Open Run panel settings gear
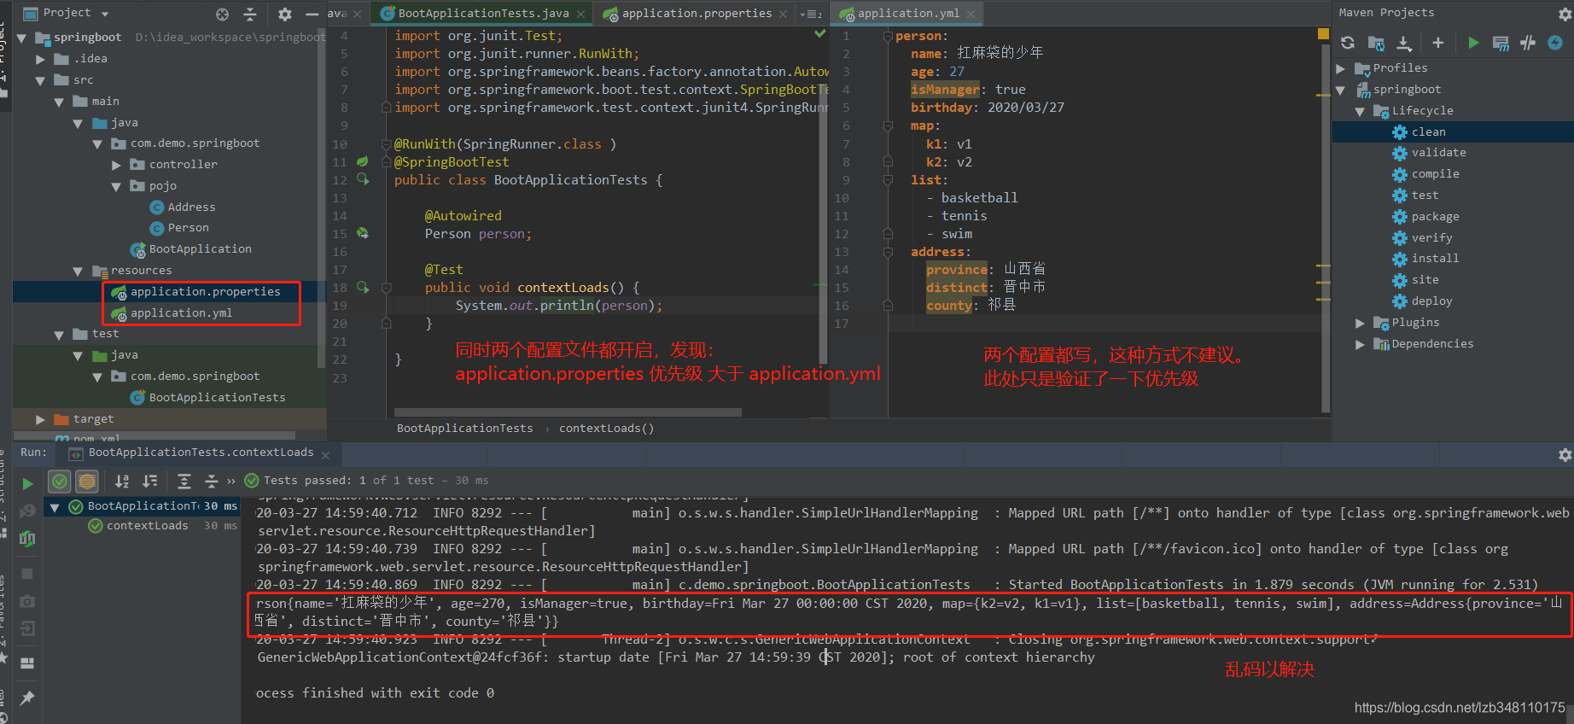The width and height of the screenshot is (1574, 724). click(1565, 455)
